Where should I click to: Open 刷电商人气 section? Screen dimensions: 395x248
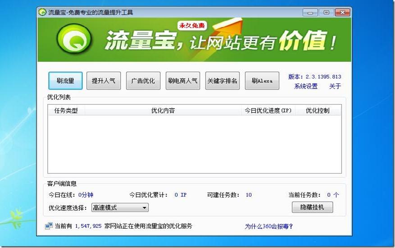183,81
